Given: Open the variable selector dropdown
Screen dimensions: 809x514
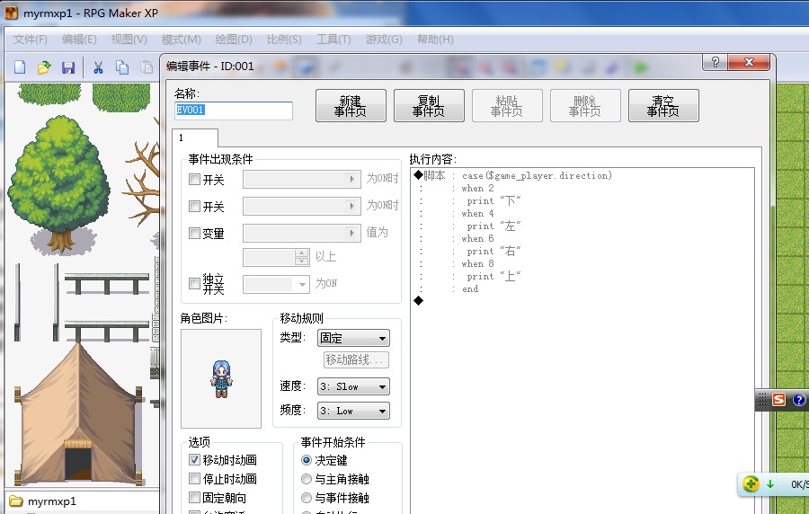Looking at the screenshot, I should [x=302, y=233].
